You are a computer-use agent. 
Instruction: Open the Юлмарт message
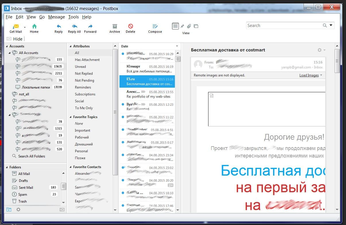[147, 69]
